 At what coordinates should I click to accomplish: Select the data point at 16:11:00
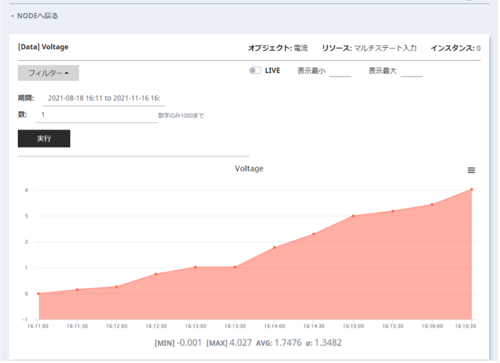(38, 294)
